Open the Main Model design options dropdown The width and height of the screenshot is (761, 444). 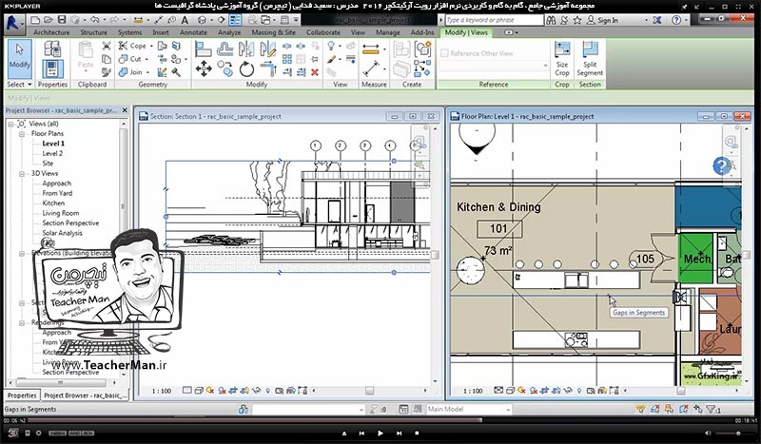[x=469, y=409]
